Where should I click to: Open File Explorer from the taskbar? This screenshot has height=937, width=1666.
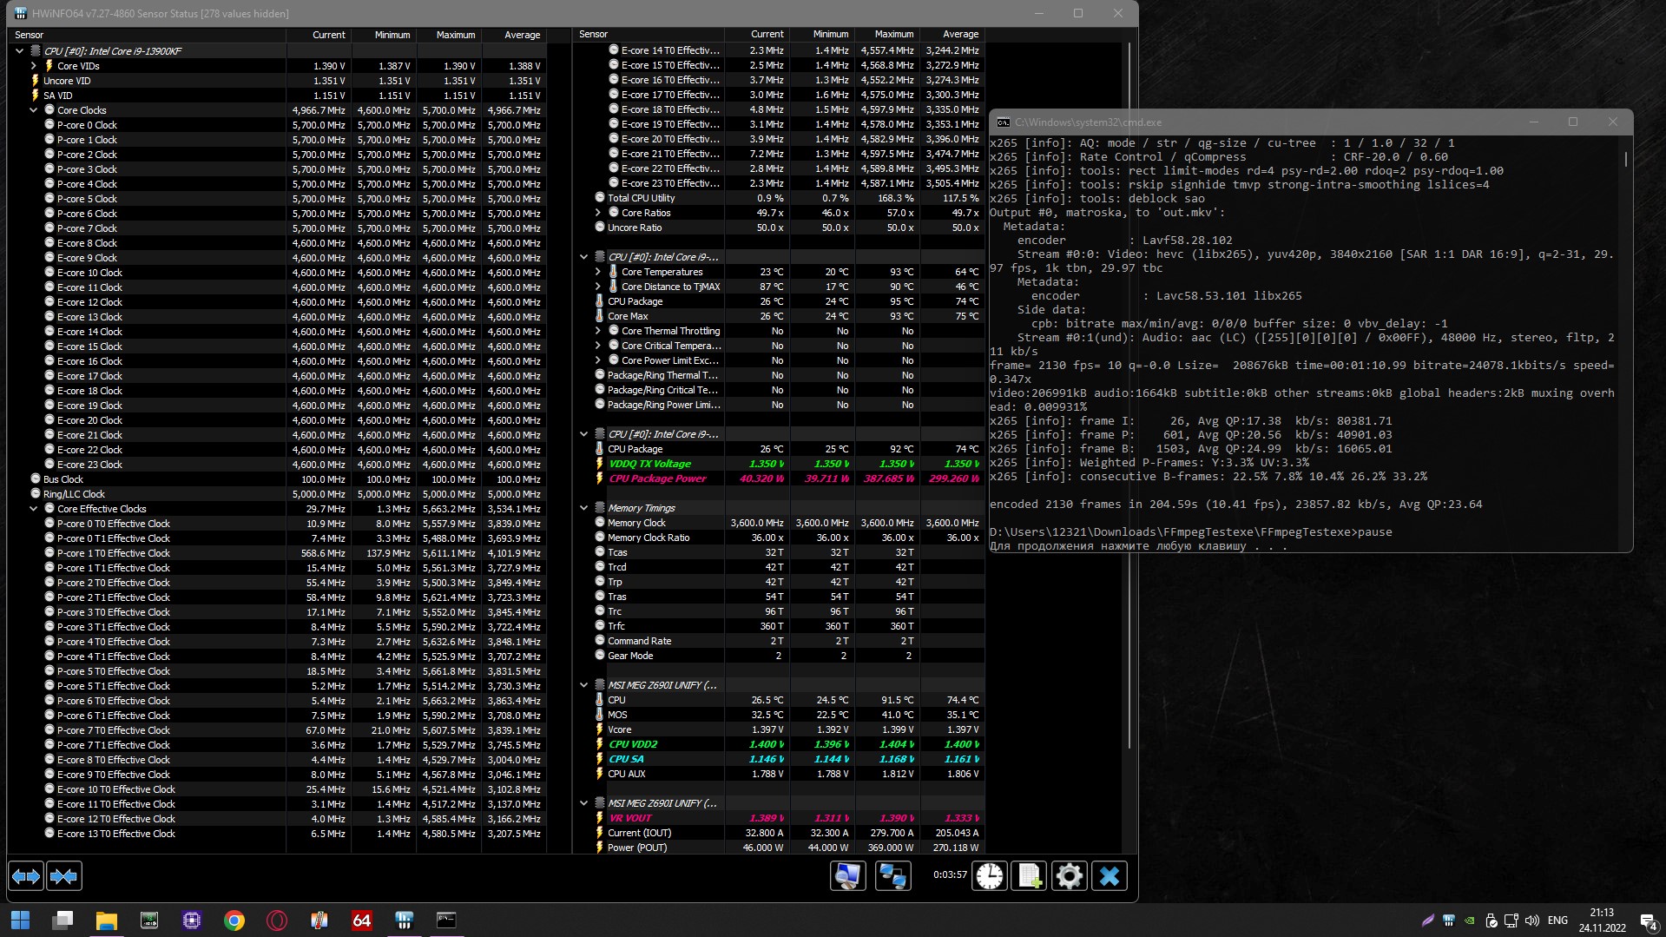[x=106, y=921]
